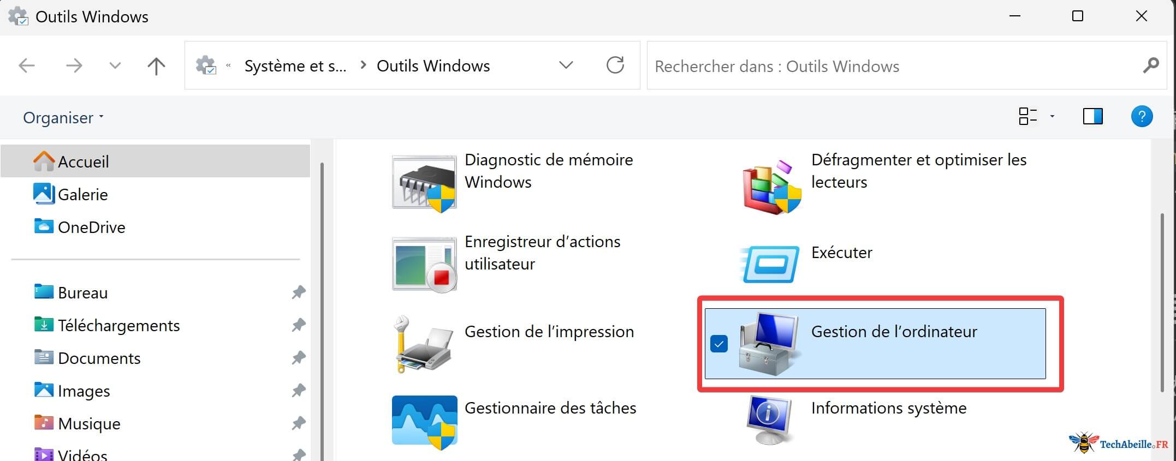
Task: Expand the address bar history dropdown
Action: (x=566, y=65)
